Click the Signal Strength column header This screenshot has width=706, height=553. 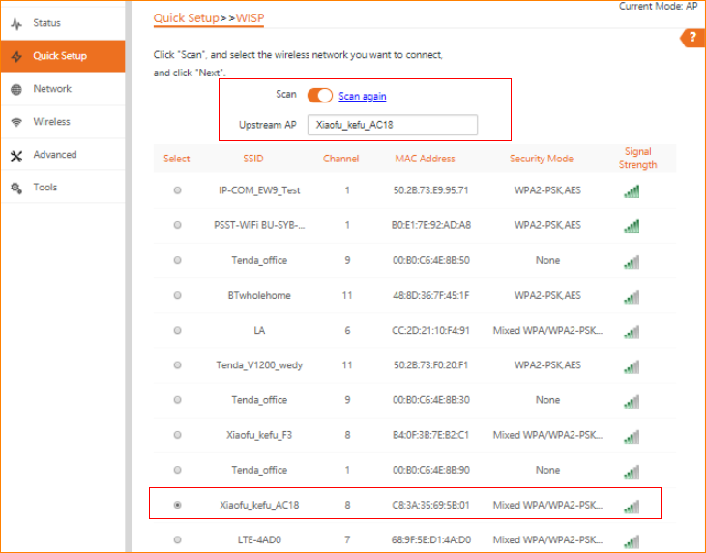point(637,158)
